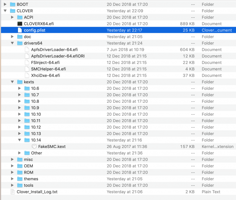Click the themes folder icon
The height and width of the screenshot is (200, 236).
(x=20, y=179)
